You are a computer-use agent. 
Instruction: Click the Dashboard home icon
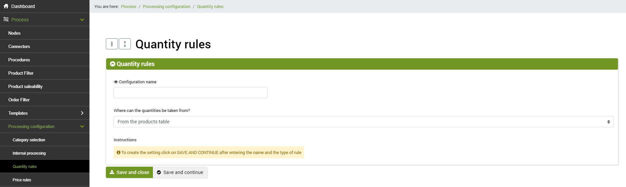point(6,6)
